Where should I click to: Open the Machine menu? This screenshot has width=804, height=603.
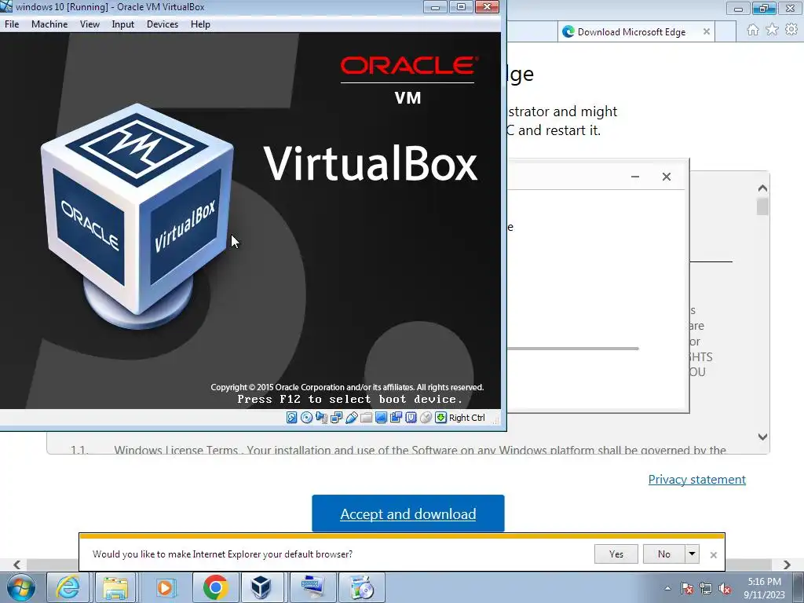pos(49,24)
